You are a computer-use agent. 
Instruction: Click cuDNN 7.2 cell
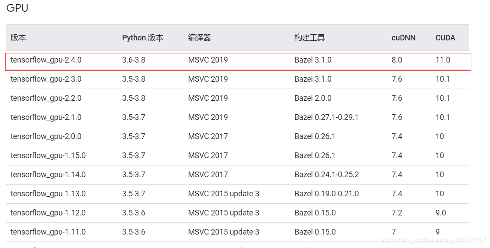[397, 212]
